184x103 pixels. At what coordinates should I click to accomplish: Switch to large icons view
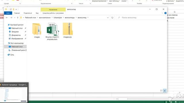(x=165, y=90)
